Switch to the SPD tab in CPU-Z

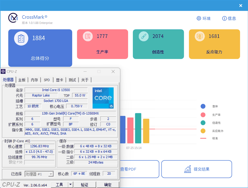[47, 80]
